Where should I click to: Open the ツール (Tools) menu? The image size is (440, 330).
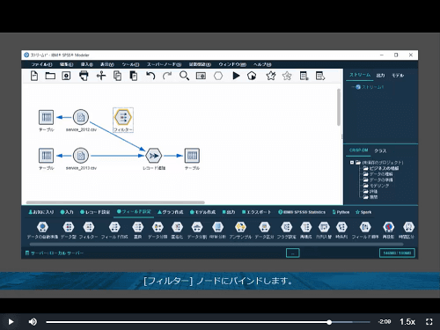[130, 64]
